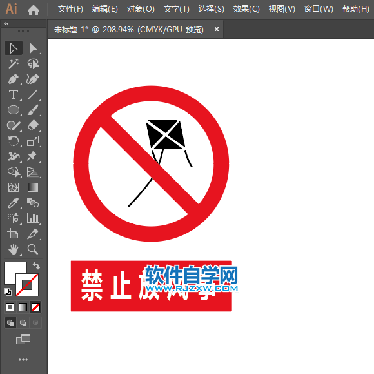
Task: Open the 对象(O) menu
Action: (x=141, y=9)
